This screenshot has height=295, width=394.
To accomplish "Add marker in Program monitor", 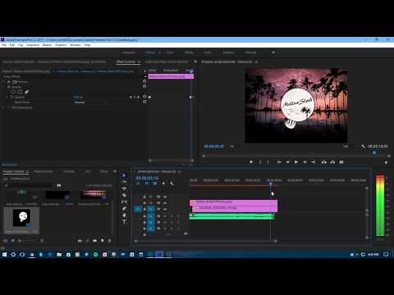I will [x=251, y=162].
